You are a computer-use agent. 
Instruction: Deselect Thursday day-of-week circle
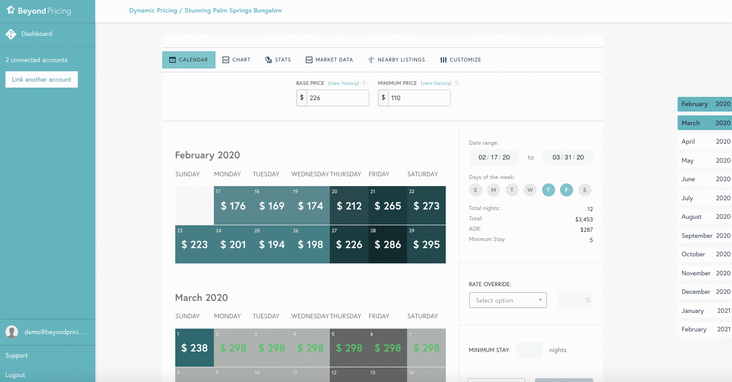[549, 190]
